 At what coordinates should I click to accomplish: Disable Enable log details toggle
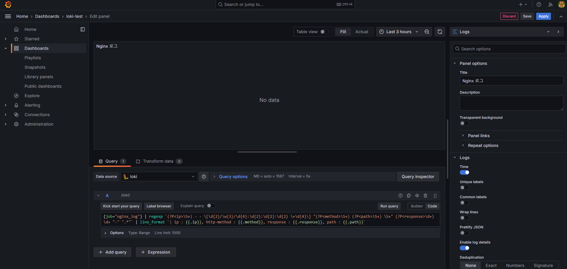click(465, 248)
